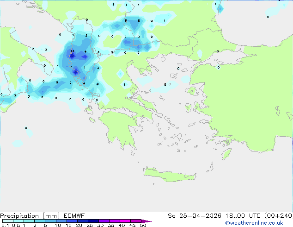This screenshot has height=227, width=293.
Task: Click the '50' legend scale label
Action: pos(143,225)
